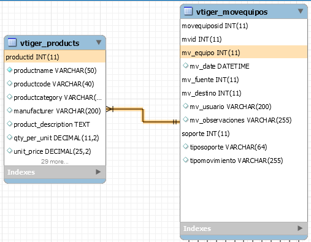Select the movequiposid INT(11) column
The width and height of the screenshot is (311, 242).
[x=244, y=26]
